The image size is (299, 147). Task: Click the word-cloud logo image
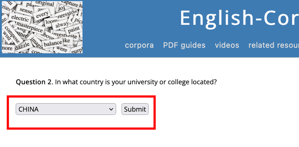coord(42,27)
